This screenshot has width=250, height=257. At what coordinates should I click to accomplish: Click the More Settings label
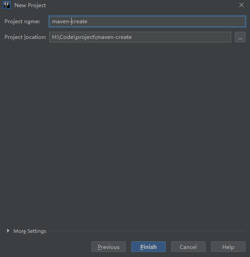tap(30, 231)
